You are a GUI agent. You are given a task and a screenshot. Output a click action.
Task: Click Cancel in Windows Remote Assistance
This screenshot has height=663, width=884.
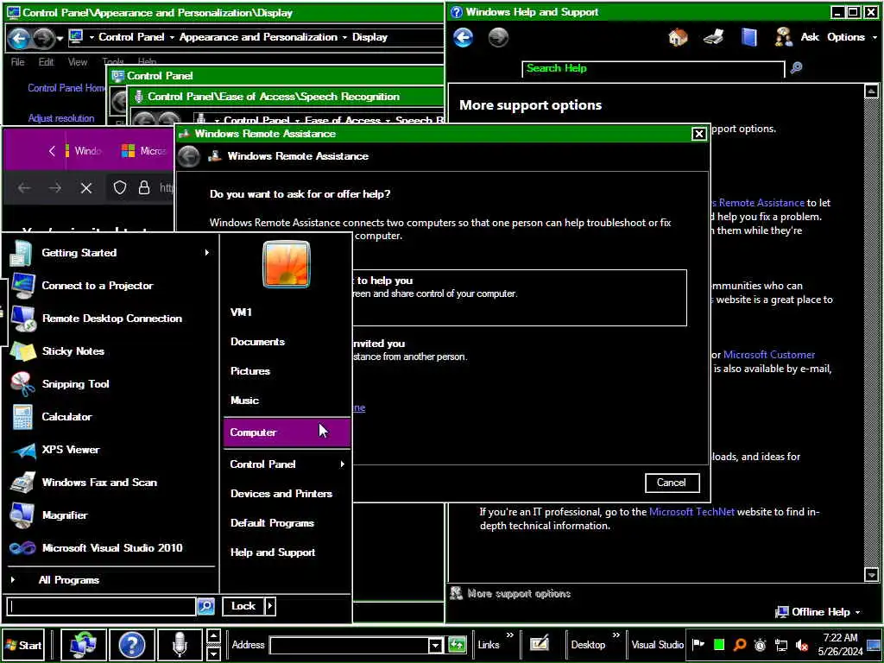click(672, 483)
